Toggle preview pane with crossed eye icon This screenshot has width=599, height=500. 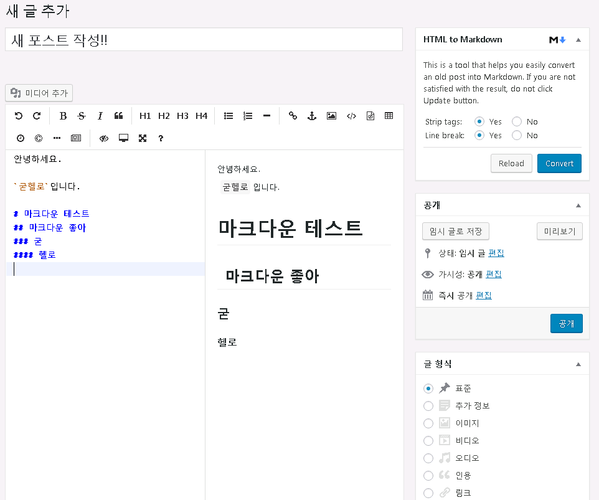(104, 138)
